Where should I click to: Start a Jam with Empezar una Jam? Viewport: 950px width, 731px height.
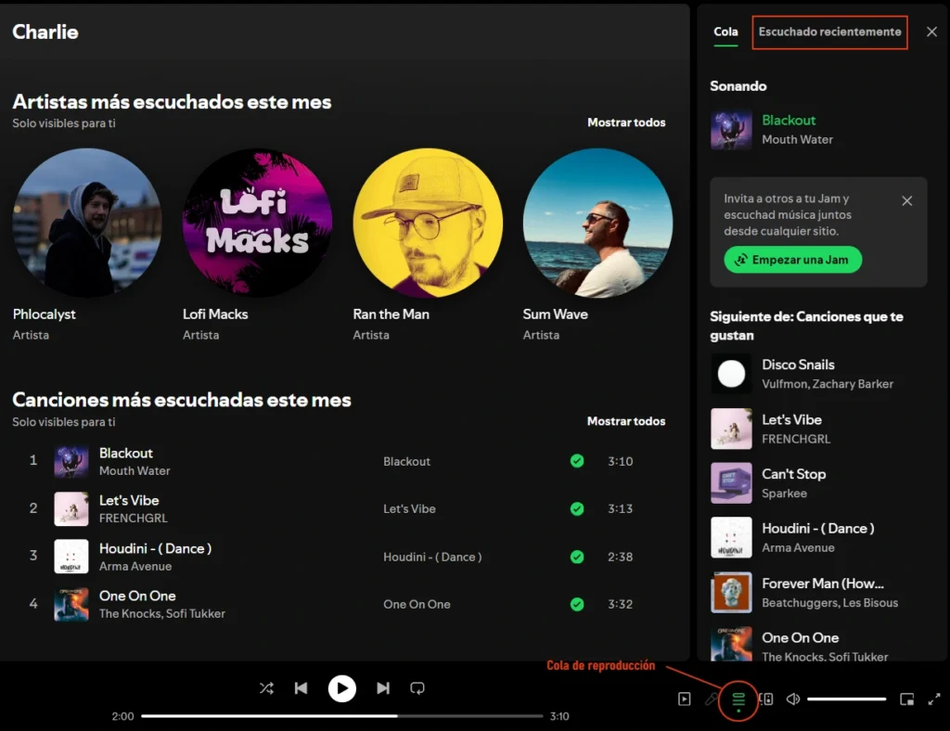pos(792,260)
